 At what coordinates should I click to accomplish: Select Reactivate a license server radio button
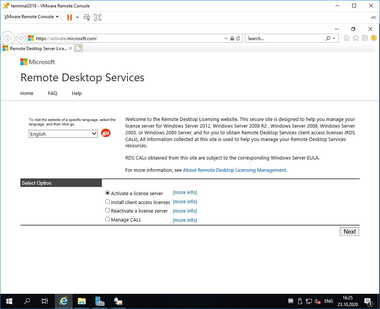(x=108, y=210)
